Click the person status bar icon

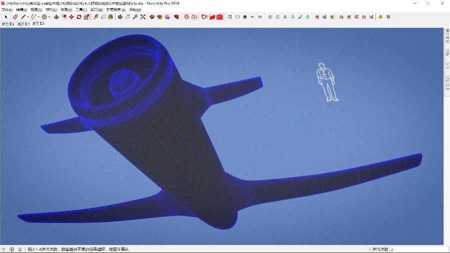tap(20, 249)
